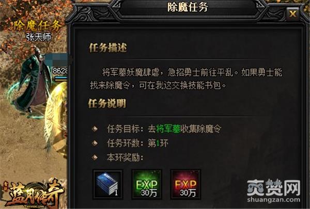Click the blue skill book reward icon
310x209 pixels.
(108, 184)
